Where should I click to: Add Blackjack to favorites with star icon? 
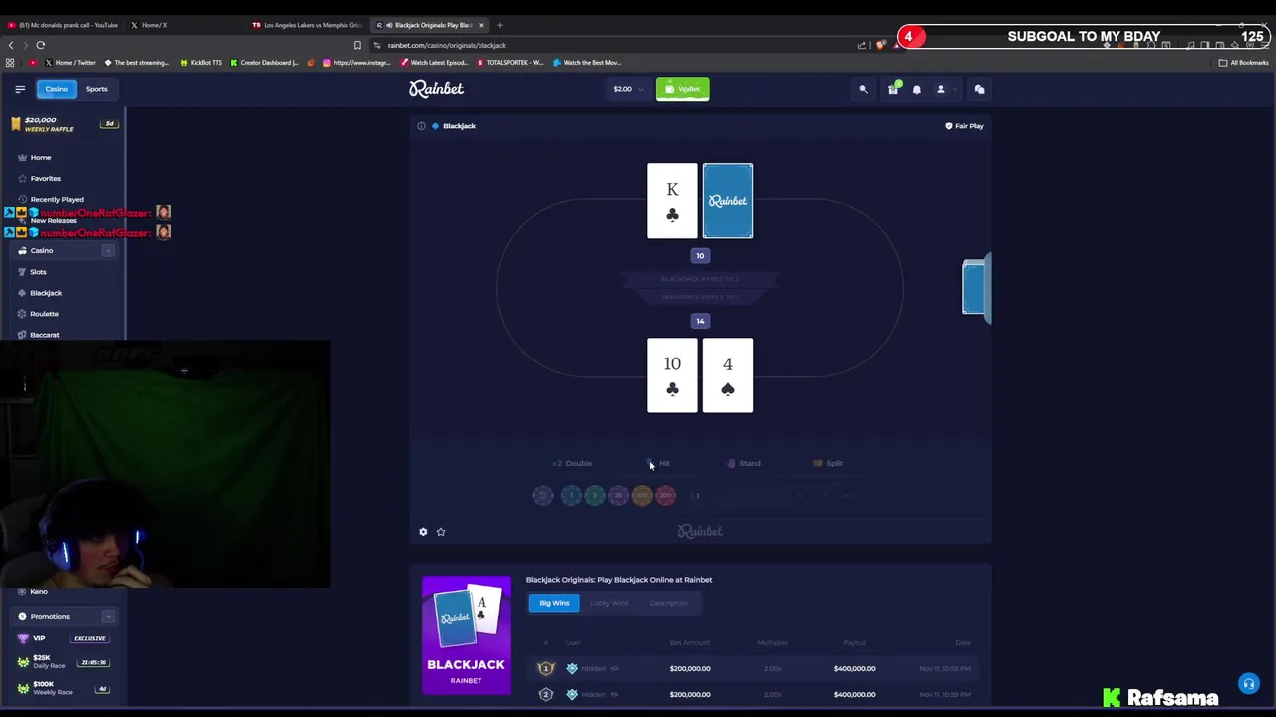coord(441,532)
